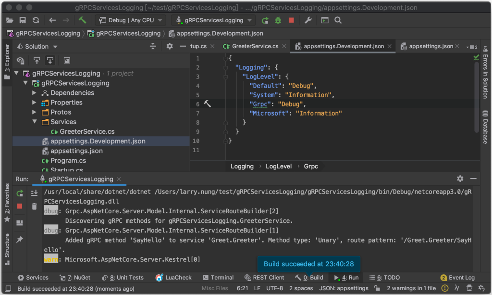Image resolution: width=492 pixels, height=295 pixels.
Task: Open the REST Client tool window
Action: [264, 278]
